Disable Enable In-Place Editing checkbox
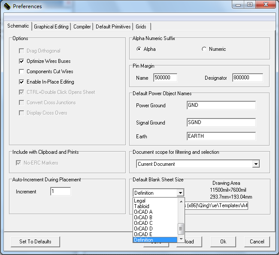This screenshot has width=279, height=255. coord(21,82)
